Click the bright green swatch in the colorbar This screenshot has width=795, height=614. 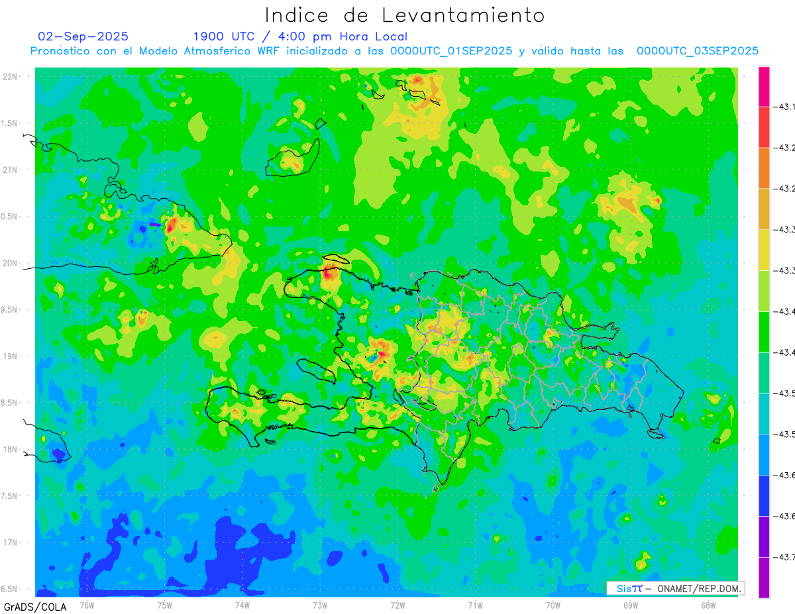tap(764, 332)
